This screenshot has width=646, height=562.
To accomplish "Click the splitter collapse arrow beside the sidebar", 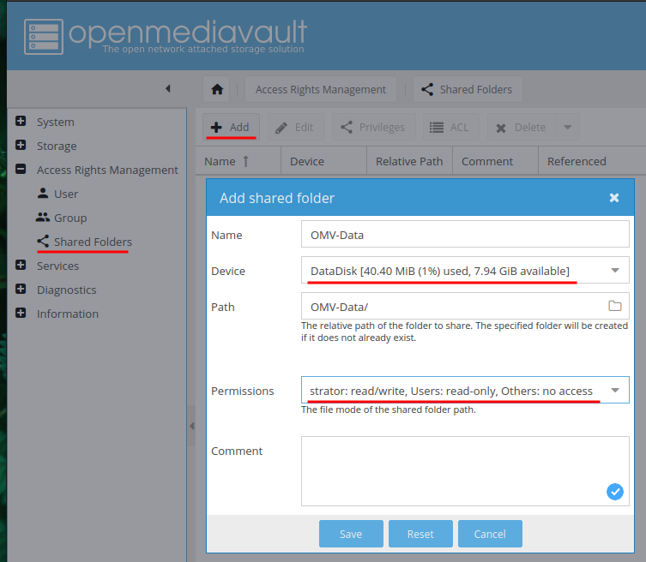I will [x=191, y=426].
